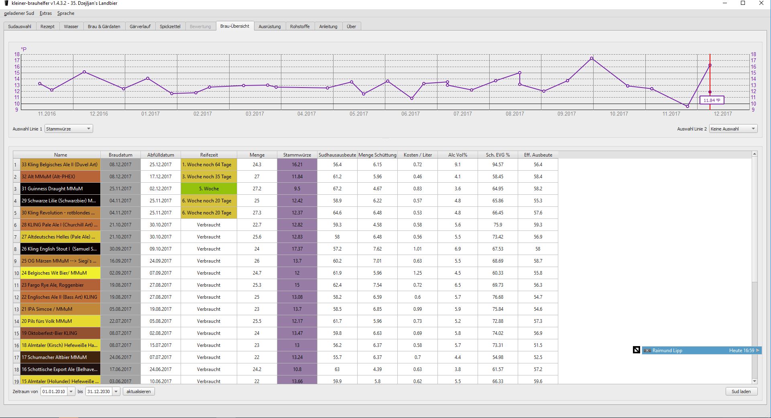Click the table's scroll down arrow
771x418 pixels.
coord(754,381)
